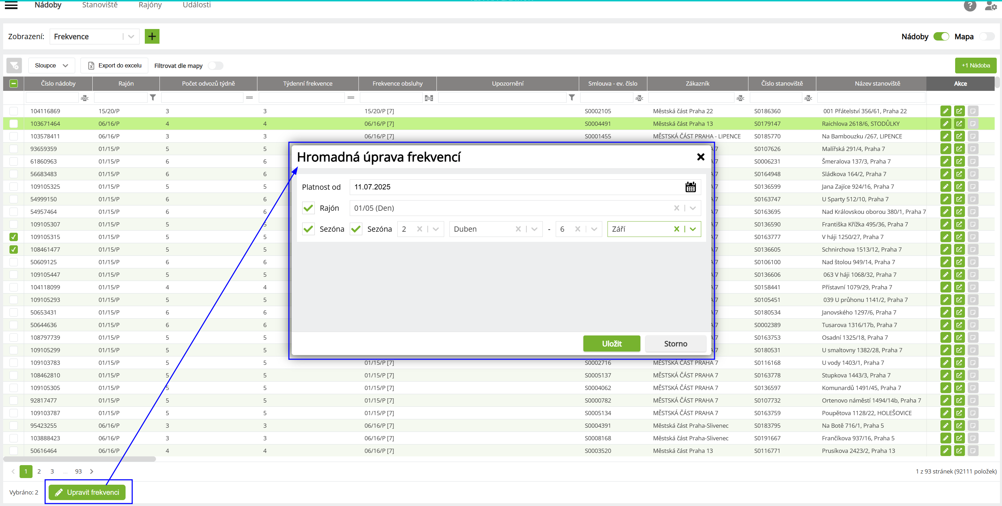Expand the Sloupce columns dropdown
The width and height of the screenshot is (1002, 506).
[52, 66]
